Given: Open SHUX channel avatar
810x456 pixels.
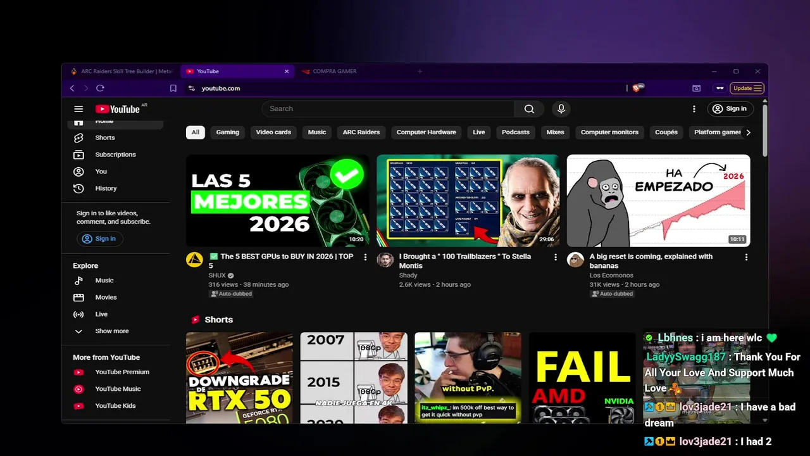Looking at the screenshot, I should pyautogui.click(x=194, y=260).
